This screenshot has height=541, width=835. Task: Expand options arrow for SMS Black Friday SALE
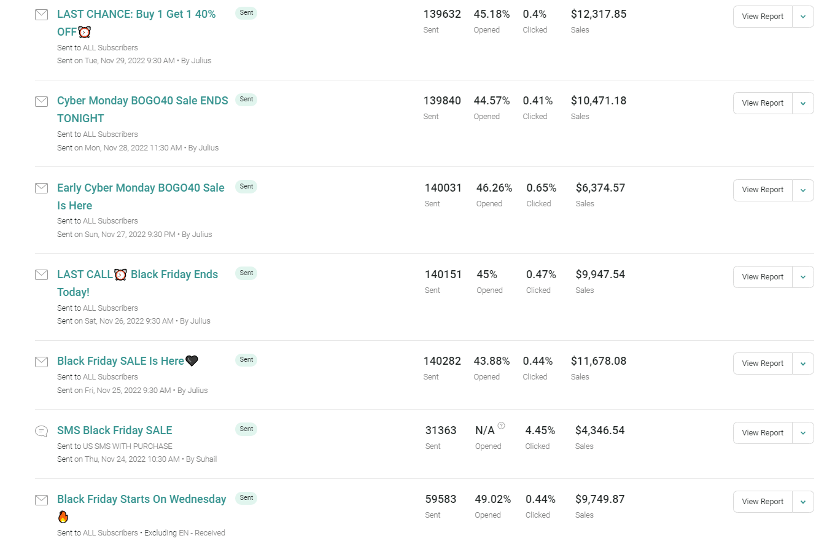(803, 433)
